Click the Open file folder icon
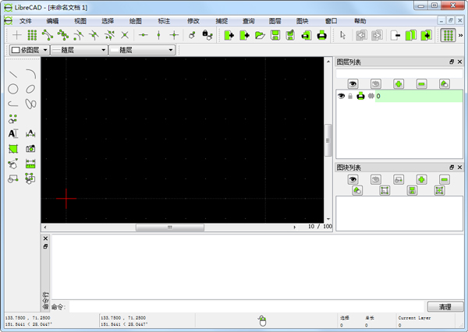Screen dimensions: 468x332 (x=260, y=35)
